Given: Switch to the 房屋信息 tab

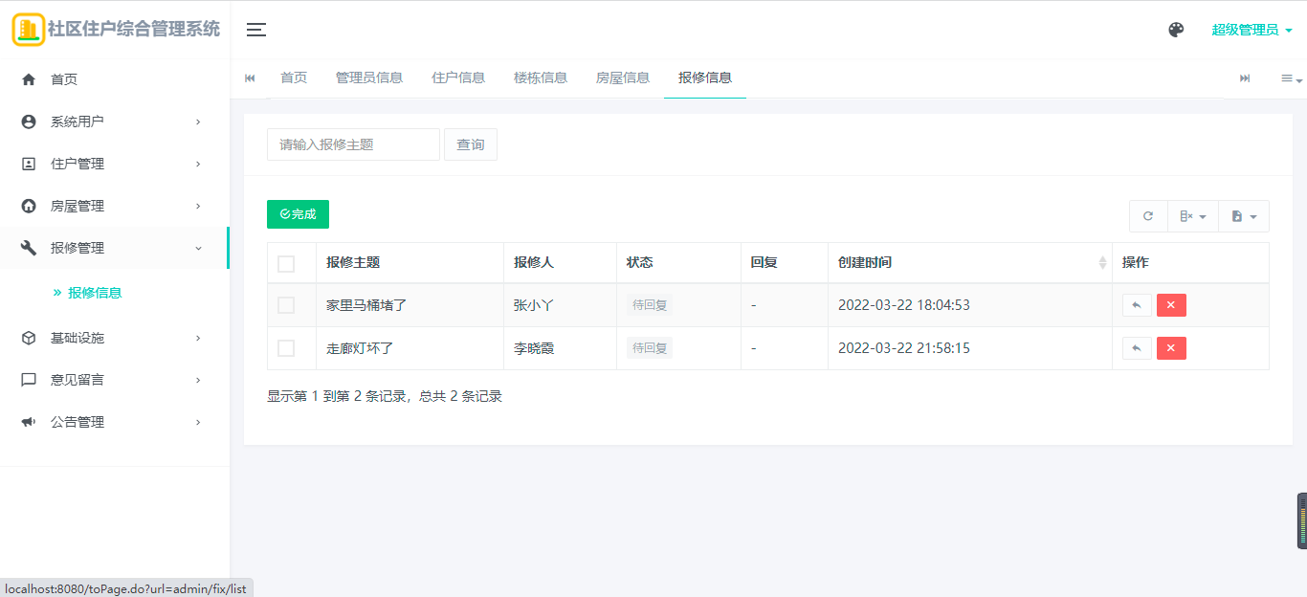Looking at the screenshot, I should (x=623, y=77).
